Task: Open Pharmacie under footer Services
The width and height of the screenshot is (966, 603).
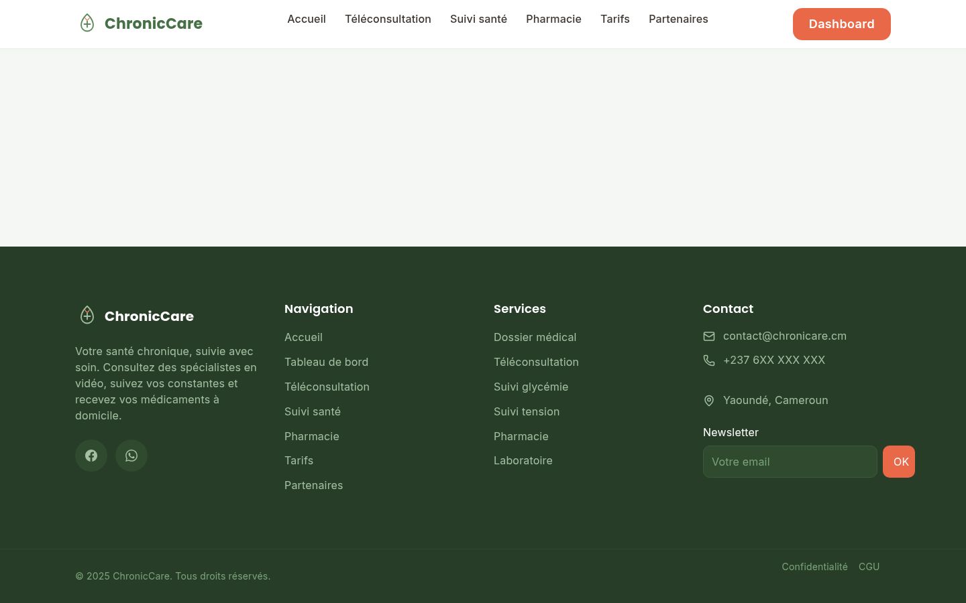Action: pyautogui.click(x=521, y=437)
